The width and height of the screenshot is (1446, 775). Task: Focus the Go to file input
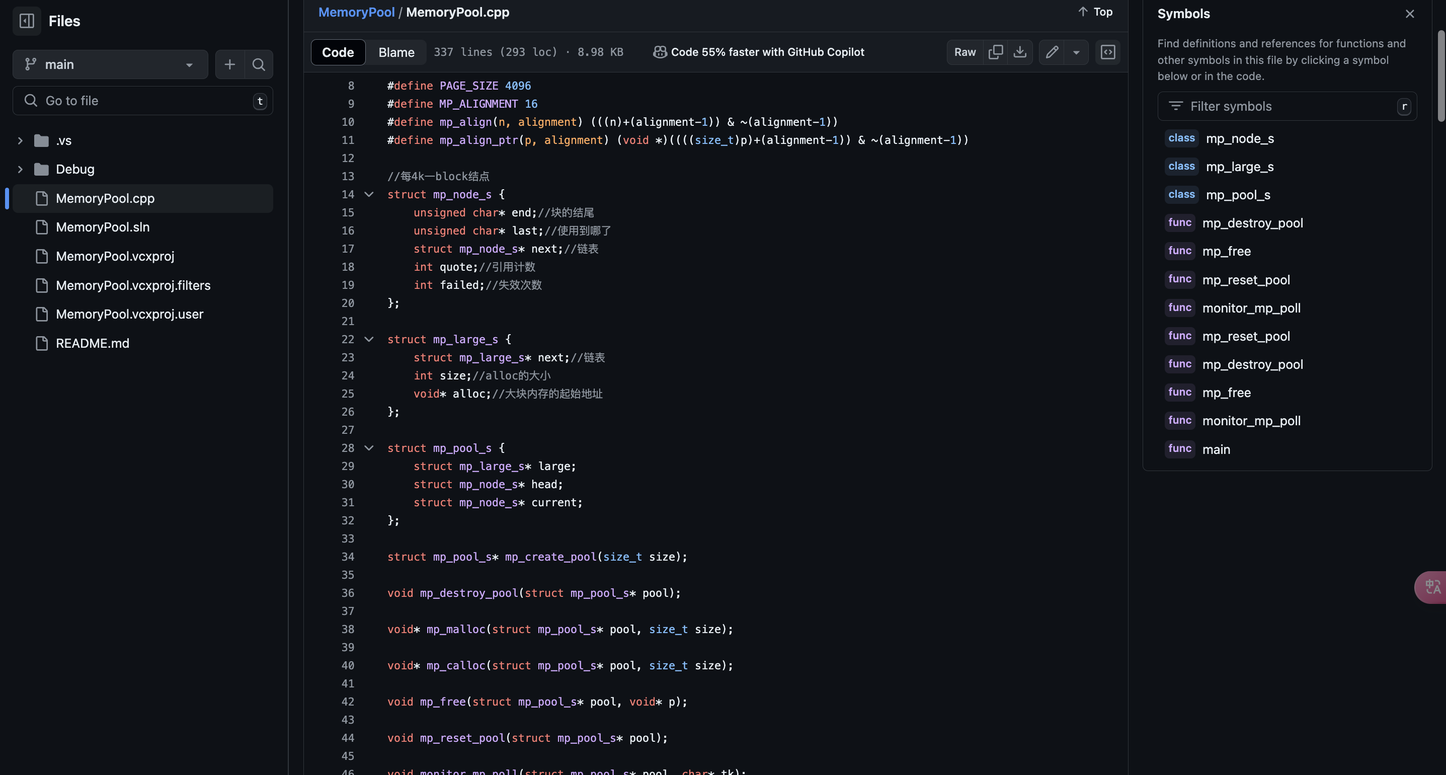click(x=142, y=101)
